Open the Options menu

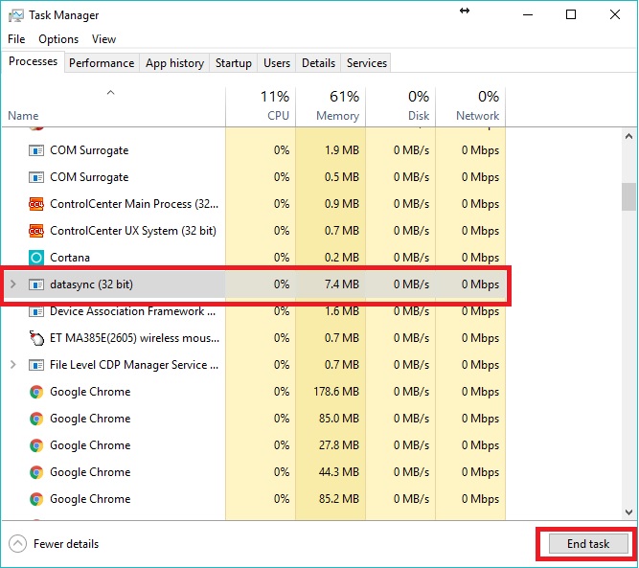pyautogui.click(x=58, y=39)
